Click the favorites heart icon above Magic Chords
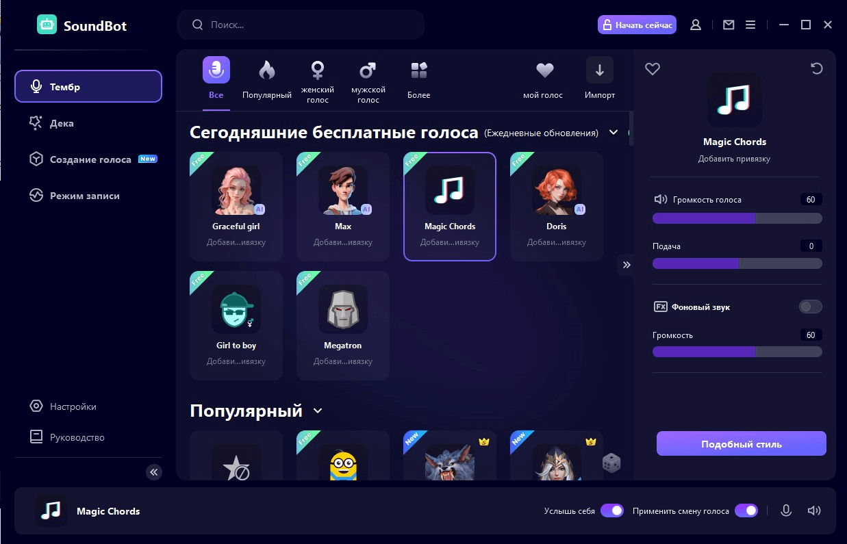 (x=652, y=68)
